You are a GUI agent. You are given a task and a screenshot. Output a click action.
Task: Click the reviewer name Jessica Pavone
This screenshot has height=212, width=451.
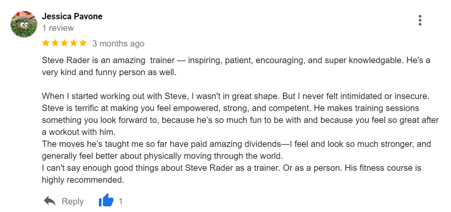click(72, 16)
